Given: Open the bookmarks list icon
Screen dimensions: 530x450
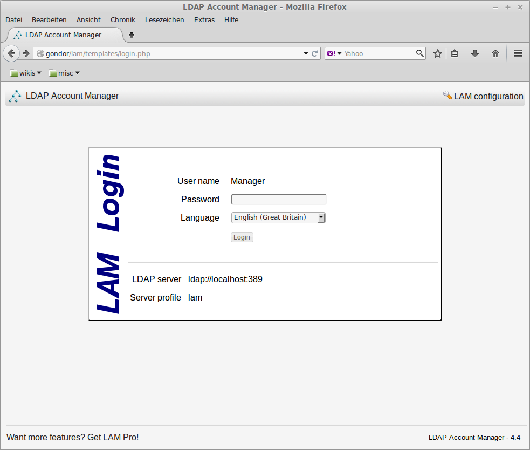Looking at the screenshot, I should (455, 53).
